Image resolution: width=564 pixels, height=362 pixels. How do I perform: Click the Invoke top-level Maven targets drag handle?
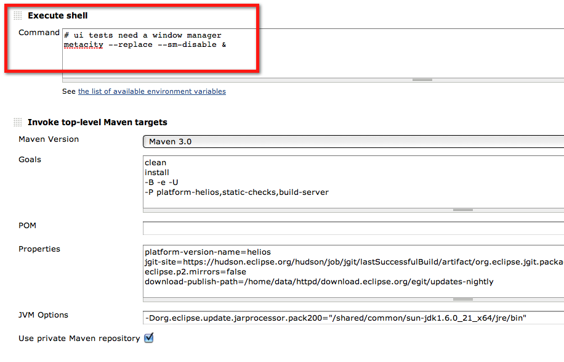[x=18, y=122]
